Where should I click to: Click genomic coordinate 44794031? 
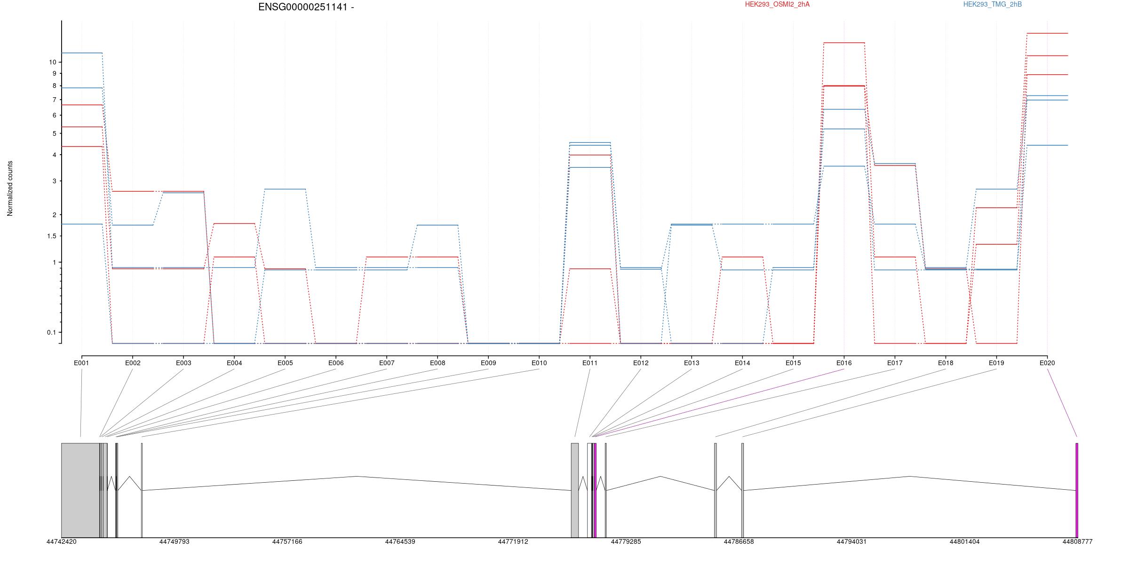tap(851, 542)
